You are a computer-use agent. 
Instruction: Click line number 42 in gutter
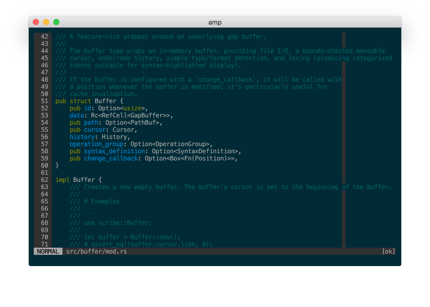[x=45, y=37]
